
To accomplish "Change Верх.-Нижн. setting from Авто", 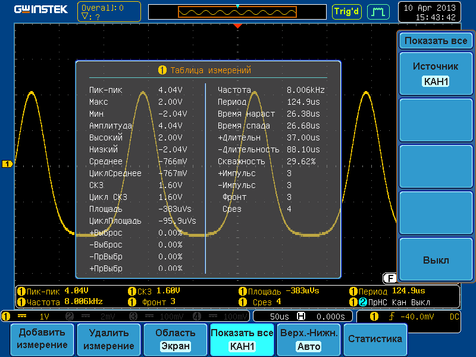I will pyautogui.click(x=309, y=339).
